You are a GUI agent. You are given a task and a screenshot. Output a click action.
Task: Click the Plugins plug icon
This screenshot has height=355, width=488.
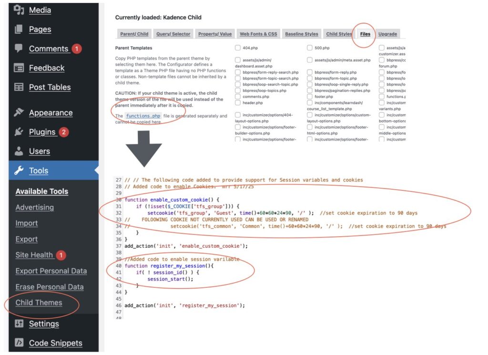[19, 132]
